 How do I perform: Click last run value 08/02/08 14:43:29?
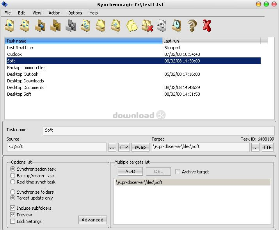pos(182,87)
